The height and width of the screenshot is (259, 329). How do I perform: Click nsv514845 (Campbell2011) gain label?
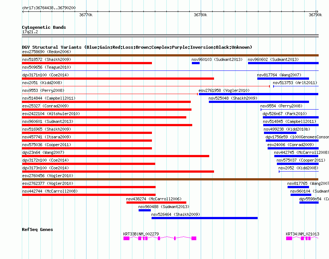click(x=289, y=121)
